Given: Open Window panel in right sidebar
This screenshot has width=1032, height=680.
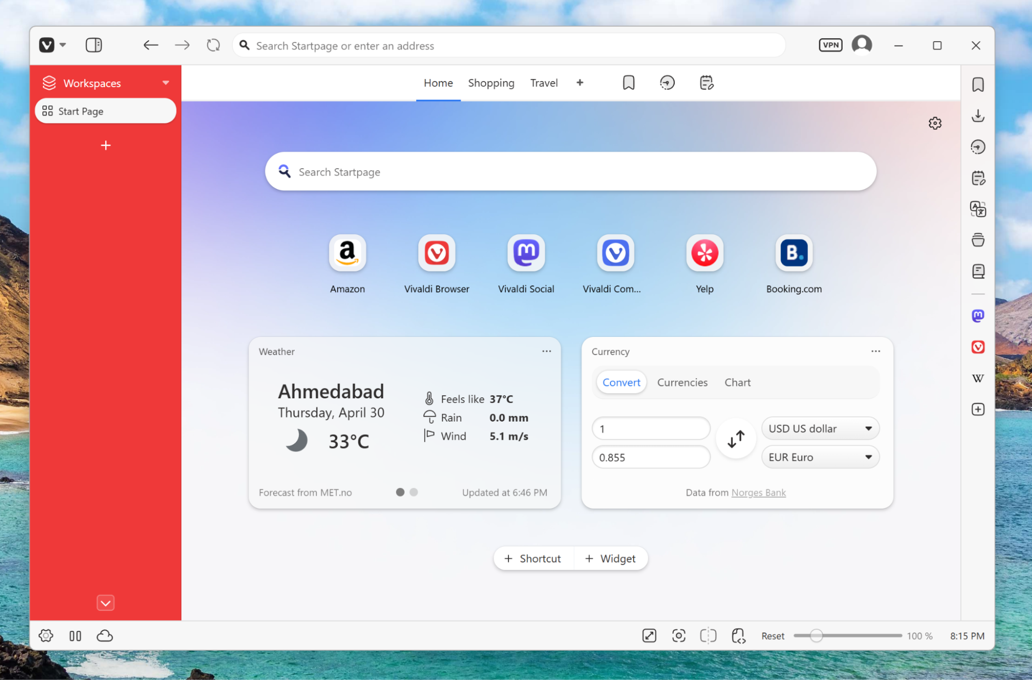Looking at the screenshot, I should tap(978, 240).
